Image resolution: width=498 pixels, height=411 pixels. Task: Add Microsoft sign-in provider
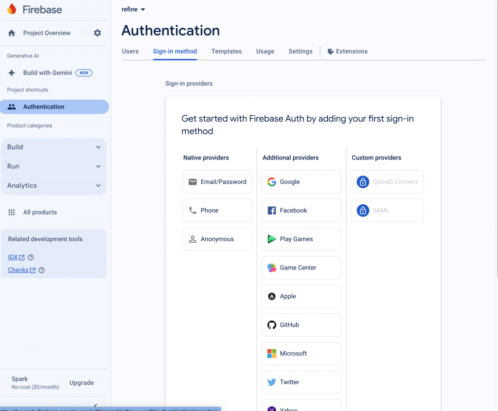pos(302,354)
